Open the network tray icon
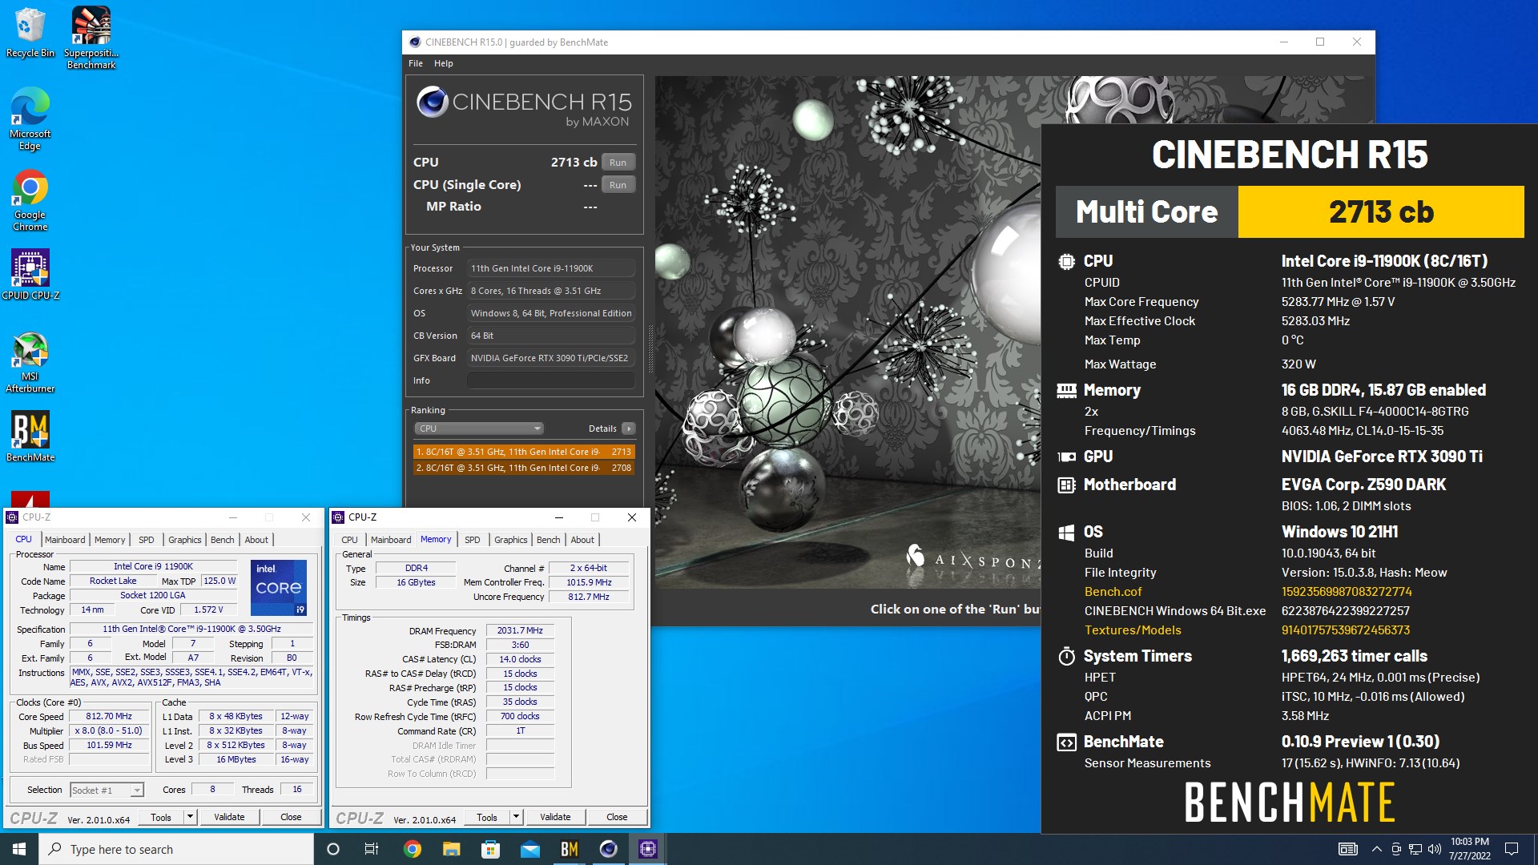Screen dimensions: 1538x865 click(x=1415, y=849)
